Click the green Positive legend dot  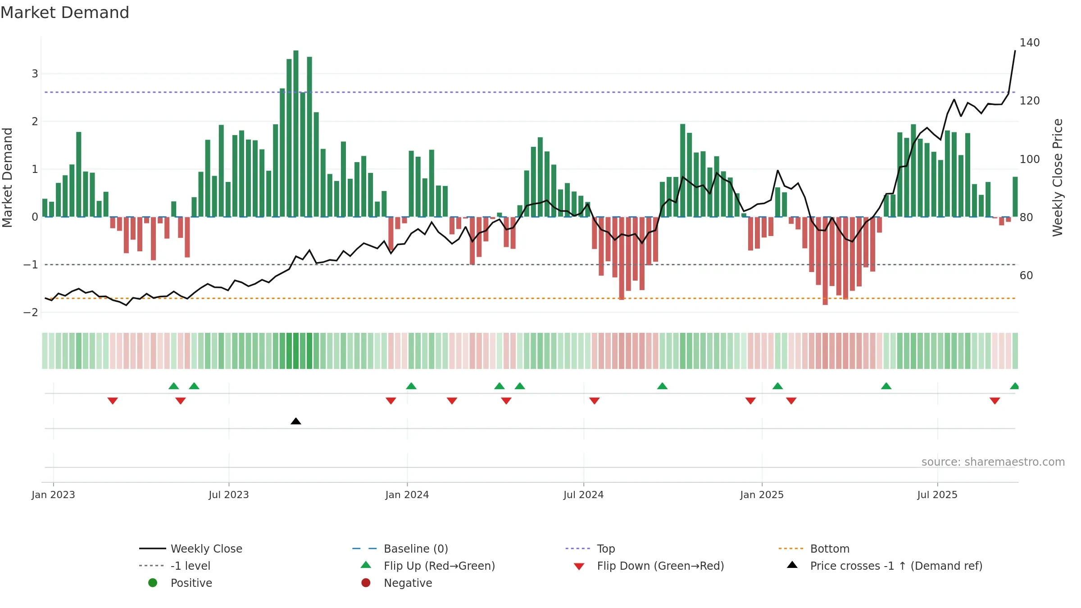point(153,583)
